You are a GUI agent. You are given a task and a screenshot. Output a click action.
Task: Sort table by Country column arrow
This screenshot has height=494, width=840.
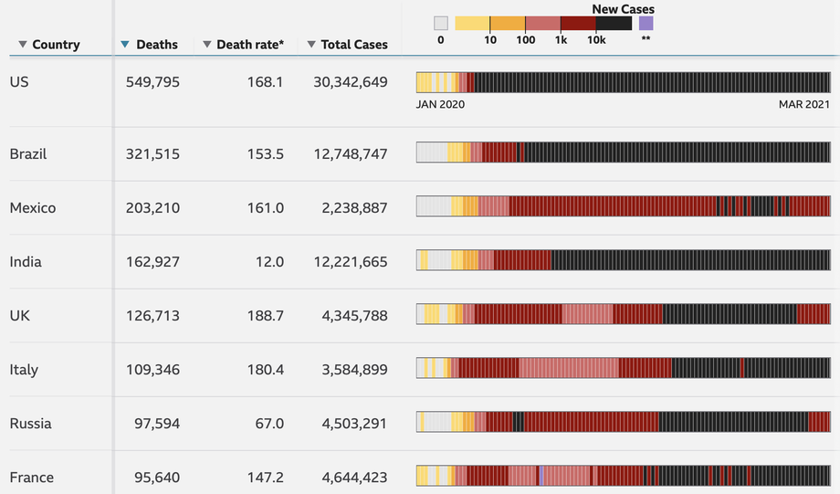point(23,45)
